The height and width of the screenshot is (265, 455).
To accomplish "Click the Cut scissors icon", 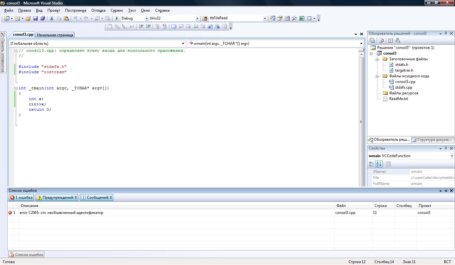I will (x=52, y=18).
